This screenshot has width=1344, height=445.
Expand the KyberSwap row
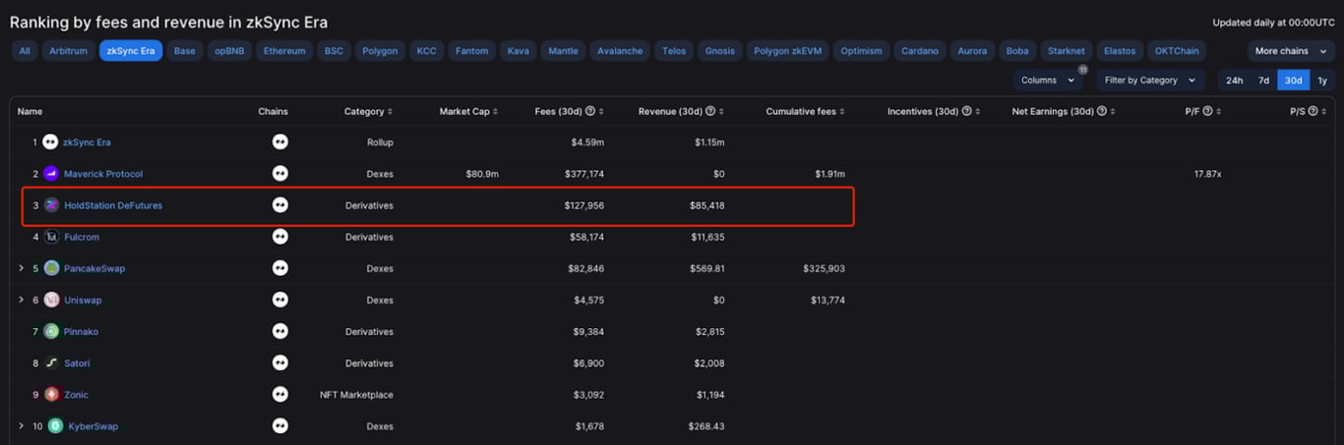pos(21,426)
